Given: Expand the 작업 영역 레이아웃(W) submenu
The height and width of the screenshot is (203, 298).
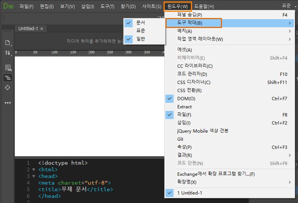Looking at the screenshot, I should (x=230, y=39).
